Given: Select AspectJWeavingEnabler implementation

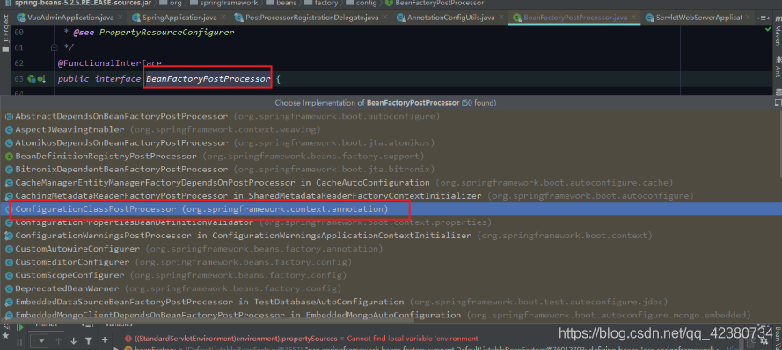Looking at the screenshot, I should (391, 129).
